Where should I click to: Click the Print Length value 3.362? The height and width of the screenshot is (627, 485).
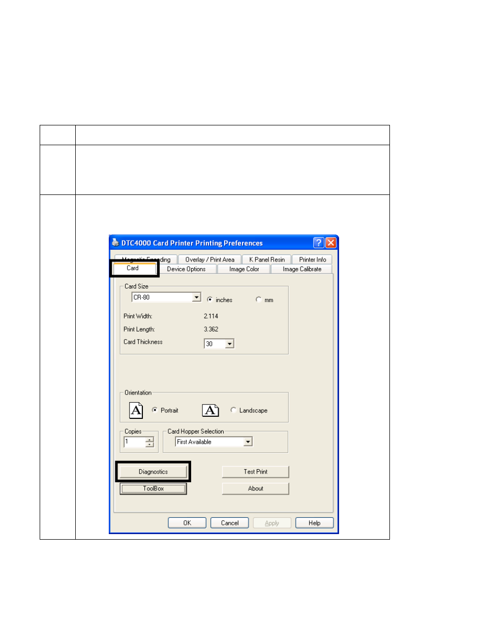point(211,329)
